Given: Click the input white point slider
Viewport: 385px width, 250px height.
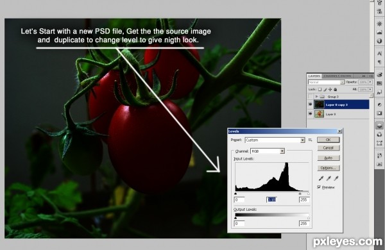Looking at the screenshot, I should [309, 194].
